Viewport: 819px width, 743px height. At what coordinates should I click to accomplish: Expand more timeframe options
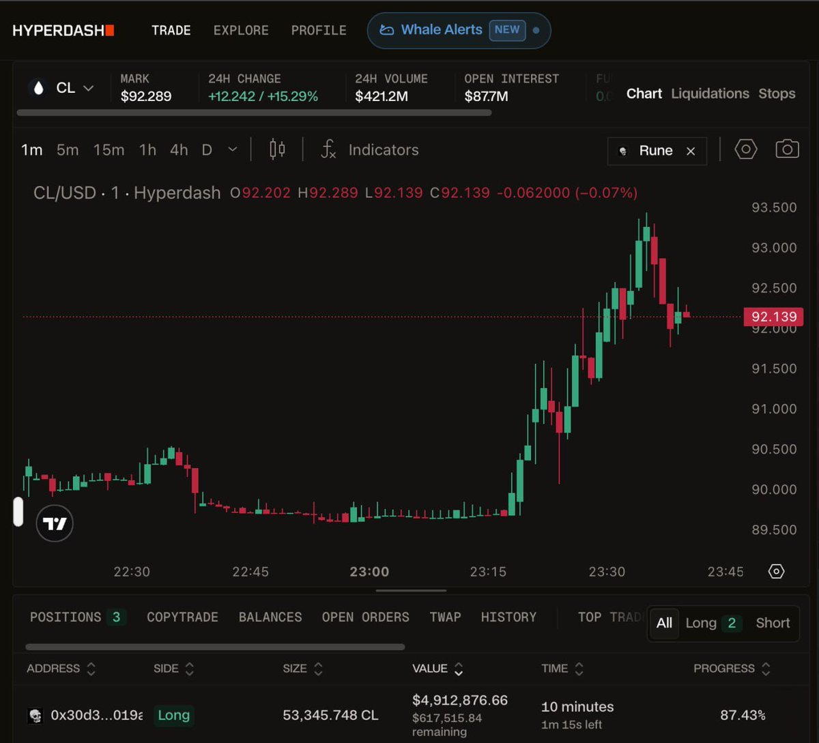(x=233, y=150)
